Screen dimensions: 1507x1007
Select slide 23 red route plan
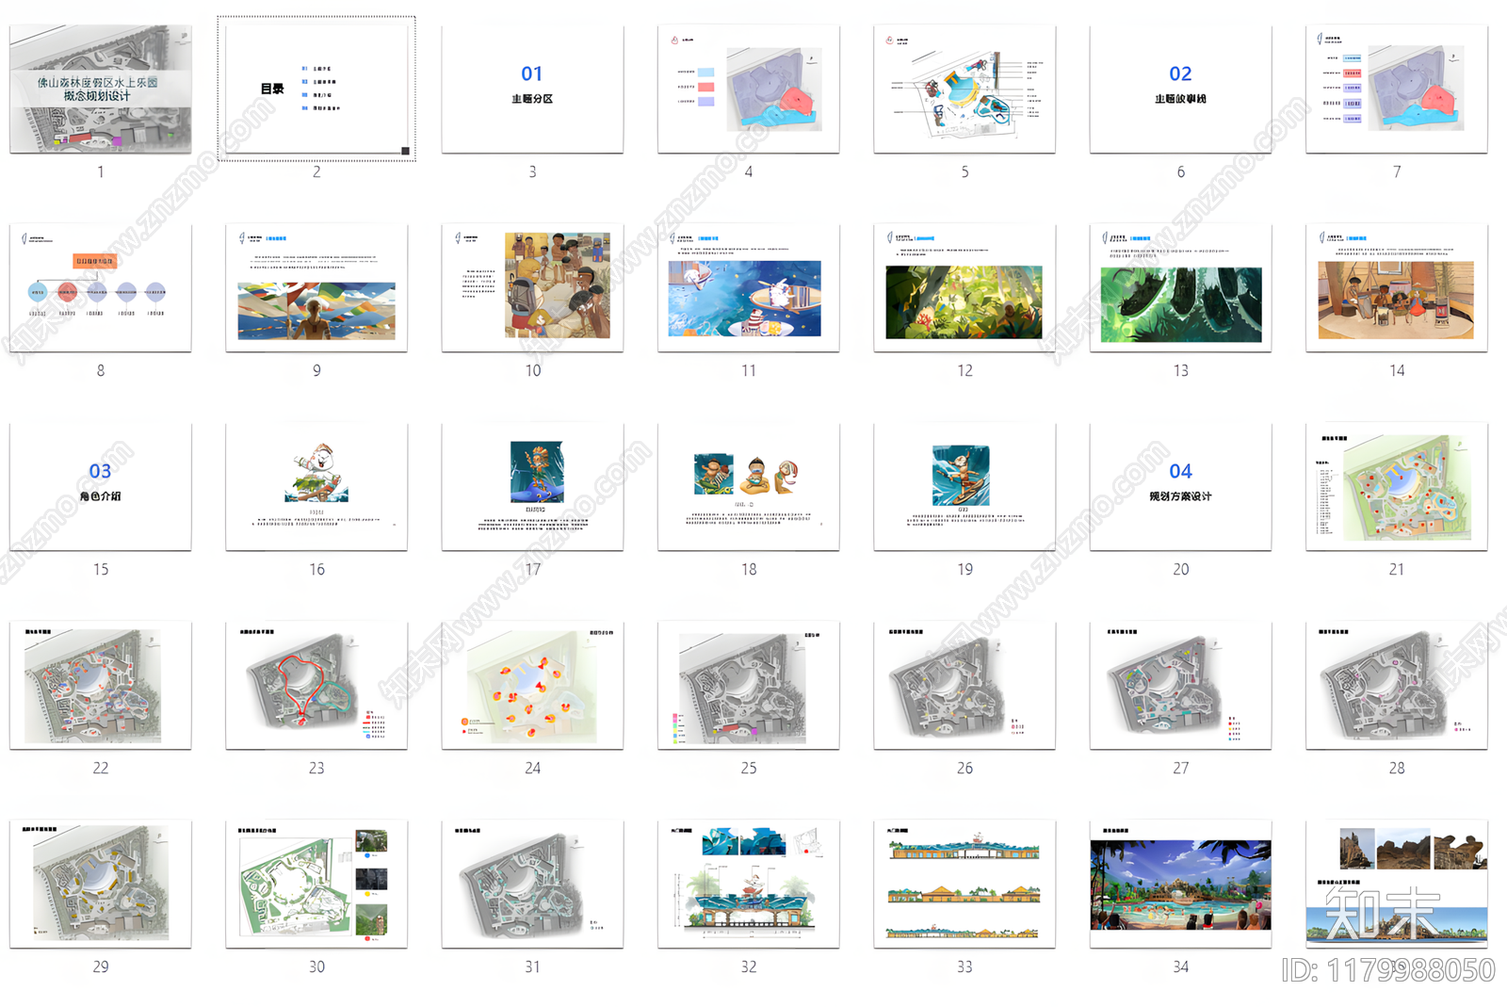pyautogui.click(x=316, y=685)
